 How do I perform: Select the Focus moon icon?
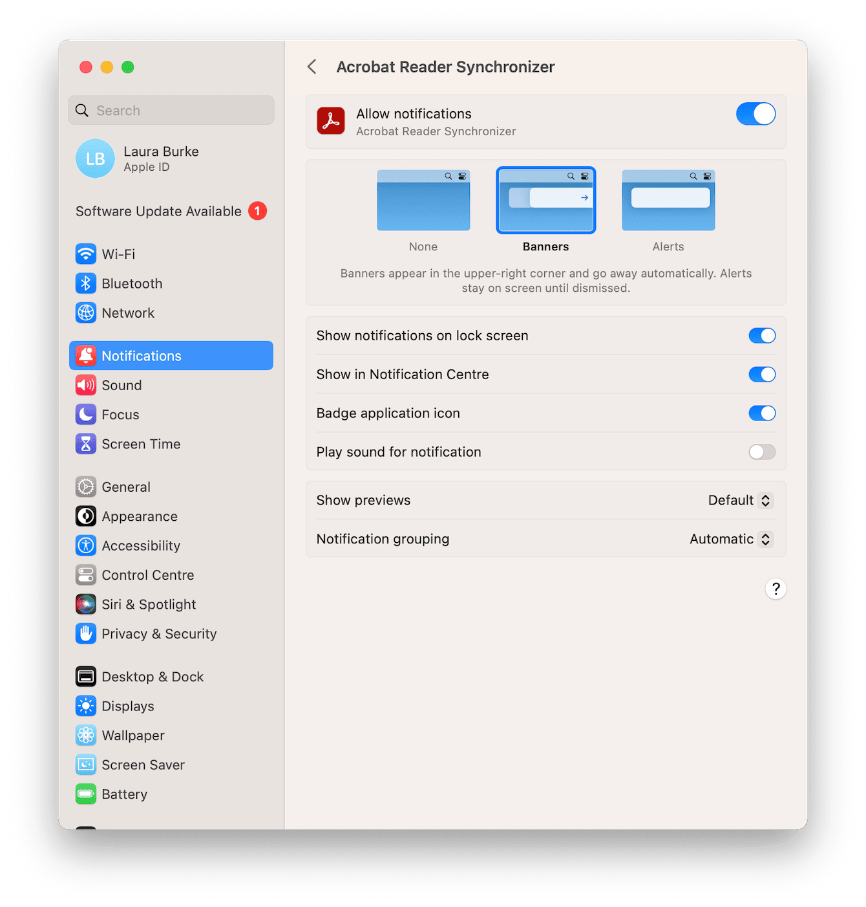(x=86, y=415)
